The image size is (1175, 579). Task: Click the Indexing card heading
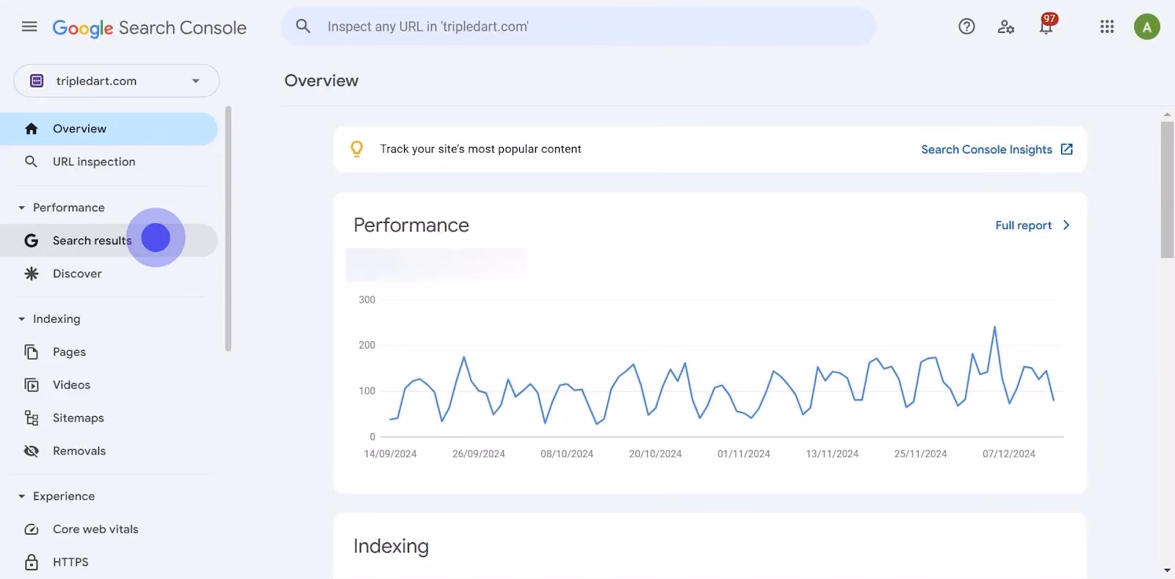coord(391,547)
